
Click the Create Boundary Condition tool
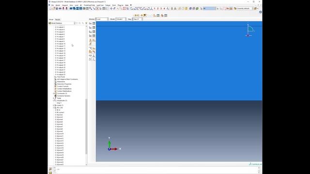(x=91, y=28)
